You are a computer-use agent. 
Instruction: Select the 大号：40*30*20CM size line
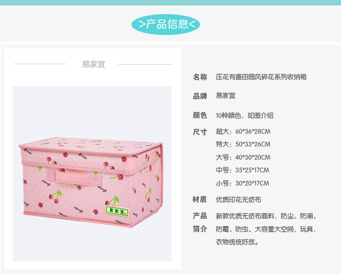click(x=243, y=157)
